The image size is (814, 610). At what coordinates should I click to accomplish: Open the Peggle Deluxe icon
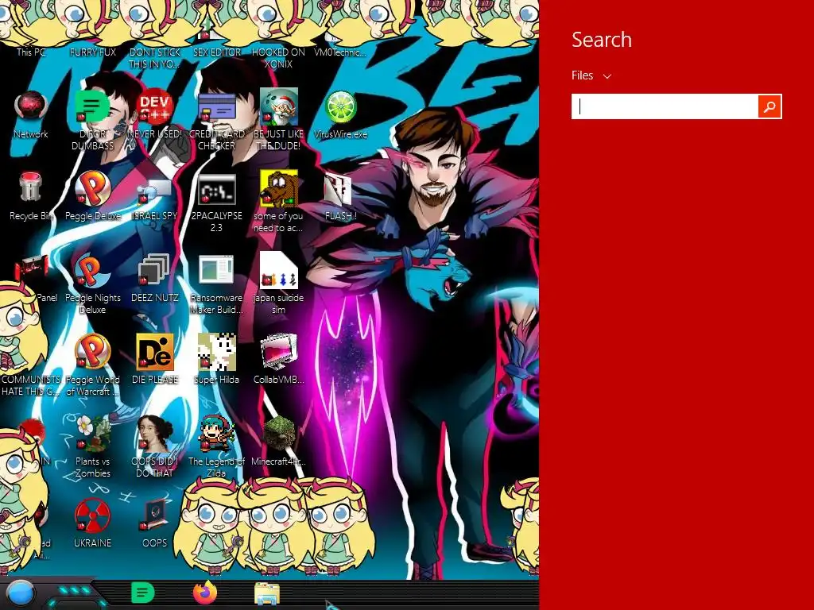pos(92,187)
